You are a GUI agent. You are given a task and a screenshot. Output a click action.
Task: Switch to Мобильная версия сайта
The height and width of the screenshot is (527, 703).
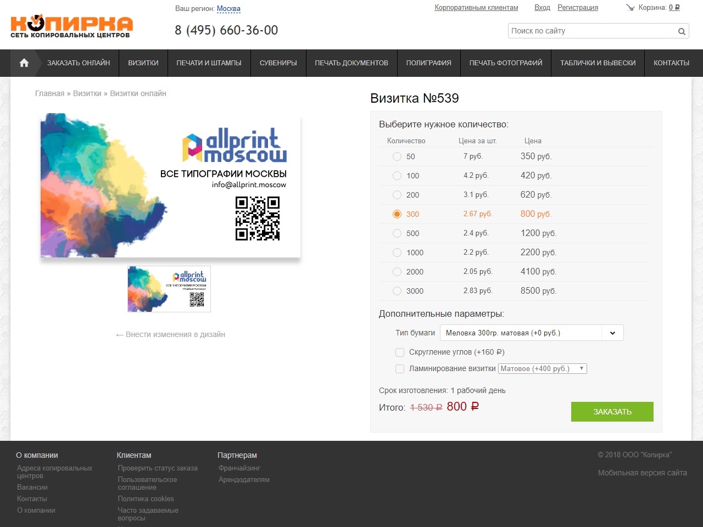pyautogui.click(x=643, y=473)
